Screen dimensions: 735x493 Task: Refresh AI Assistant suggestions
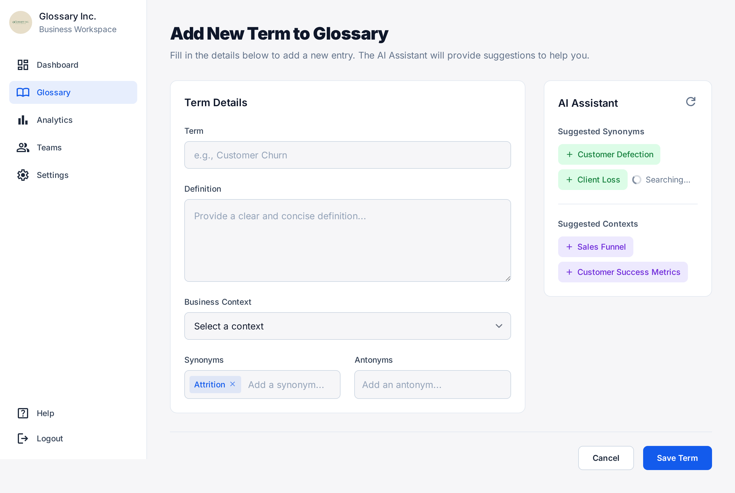pyautogui.click(x=690, y=102)
